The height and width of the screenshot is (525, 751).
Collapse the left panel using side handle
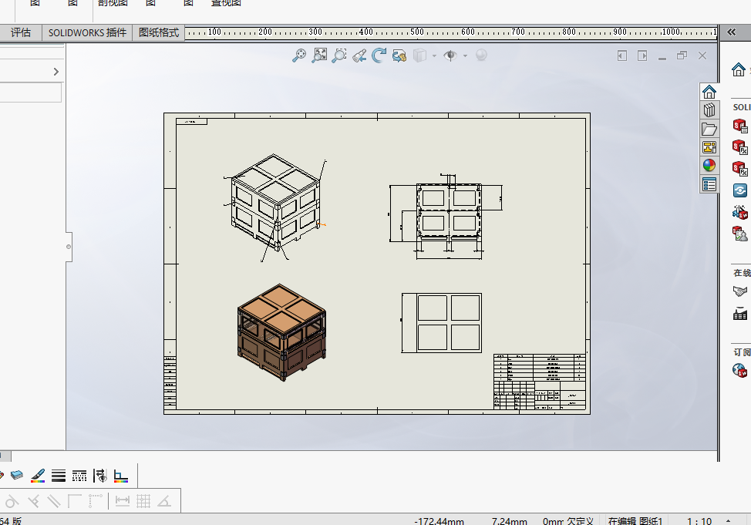coord(69,247)
